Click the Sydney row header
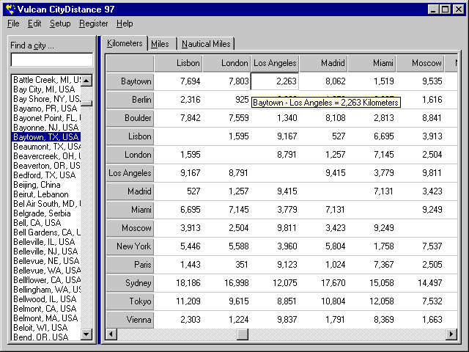Image resolution: width=469 pixels, height=352 pixels. pos(130,283)
